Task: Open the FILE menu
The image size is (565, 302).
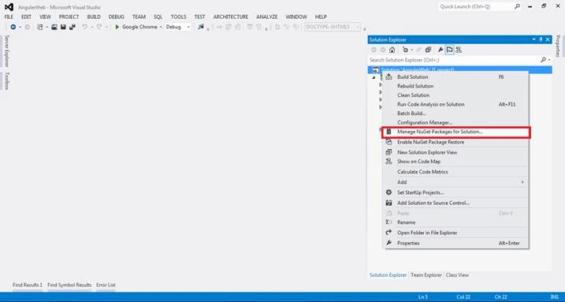Action: pyautogui.click(x=9, y=17)
